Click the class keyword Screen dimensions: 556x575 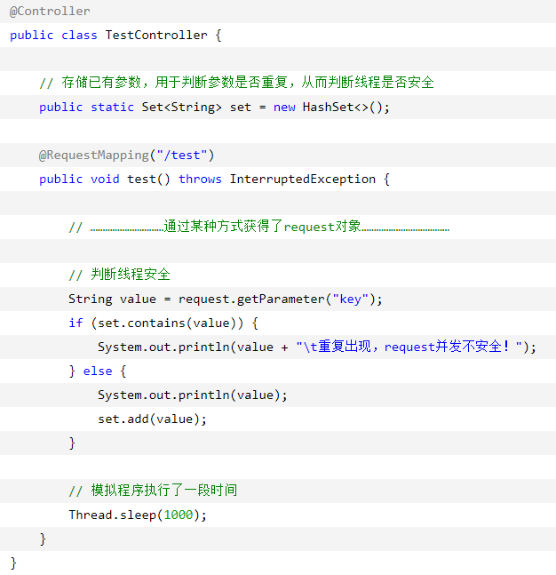coord(79,36)
